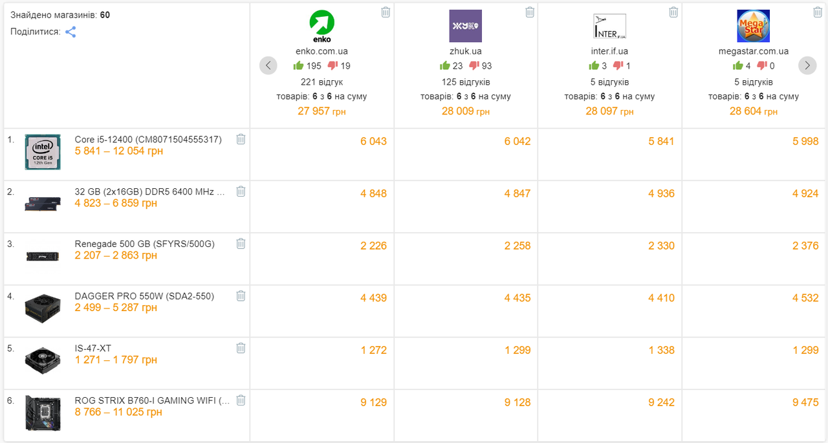Remove inter.if.ua store using trash icon
The image size is (828, 443).
coord(673,12)
